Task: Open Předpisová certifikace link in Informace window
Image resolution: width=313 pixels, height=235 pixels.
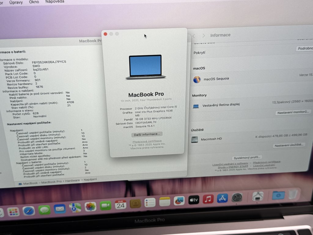Action: tap(267, 162)
